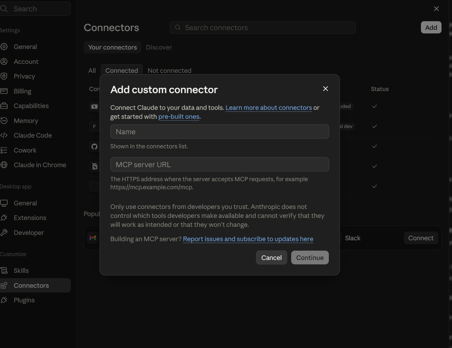Open Skills icon in sidebar
Screen dimensions: 452x348
click(x=4, y=270)
